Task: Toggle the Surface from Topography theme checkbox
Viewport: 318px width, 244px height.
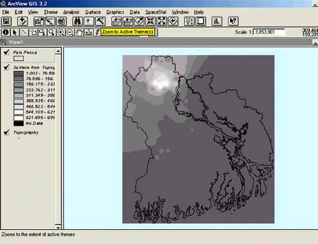Action: [x=6, y=67]
